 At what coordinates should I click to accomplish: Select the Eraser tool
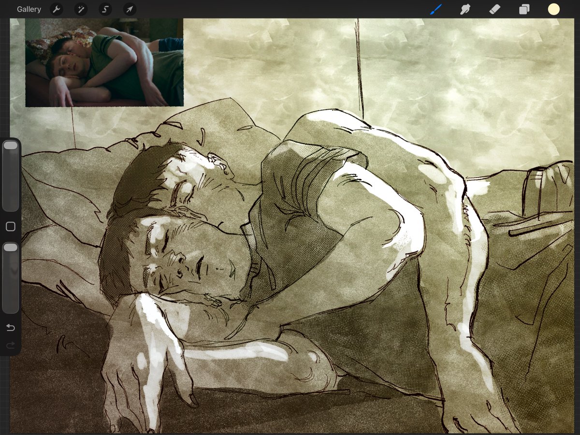point(494,9)
